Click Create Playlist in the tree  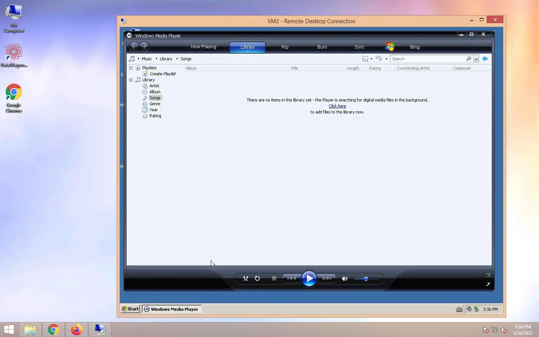pos(162,74)
